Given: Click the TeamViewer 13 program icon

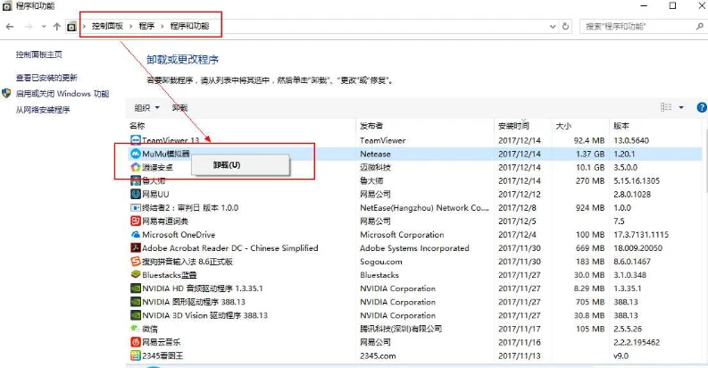Looking at the screenshot, I should [x=136, y=140].
